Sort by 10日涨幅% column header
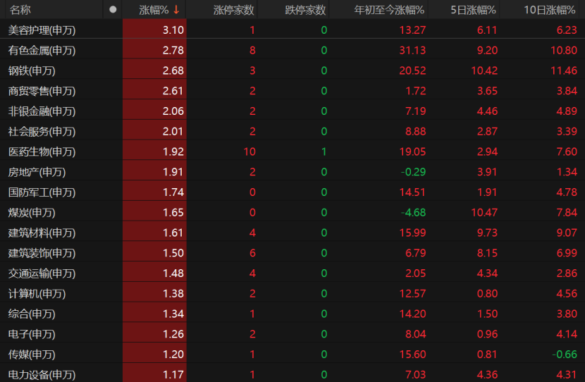Screen dimensions: 585x382 550,10
